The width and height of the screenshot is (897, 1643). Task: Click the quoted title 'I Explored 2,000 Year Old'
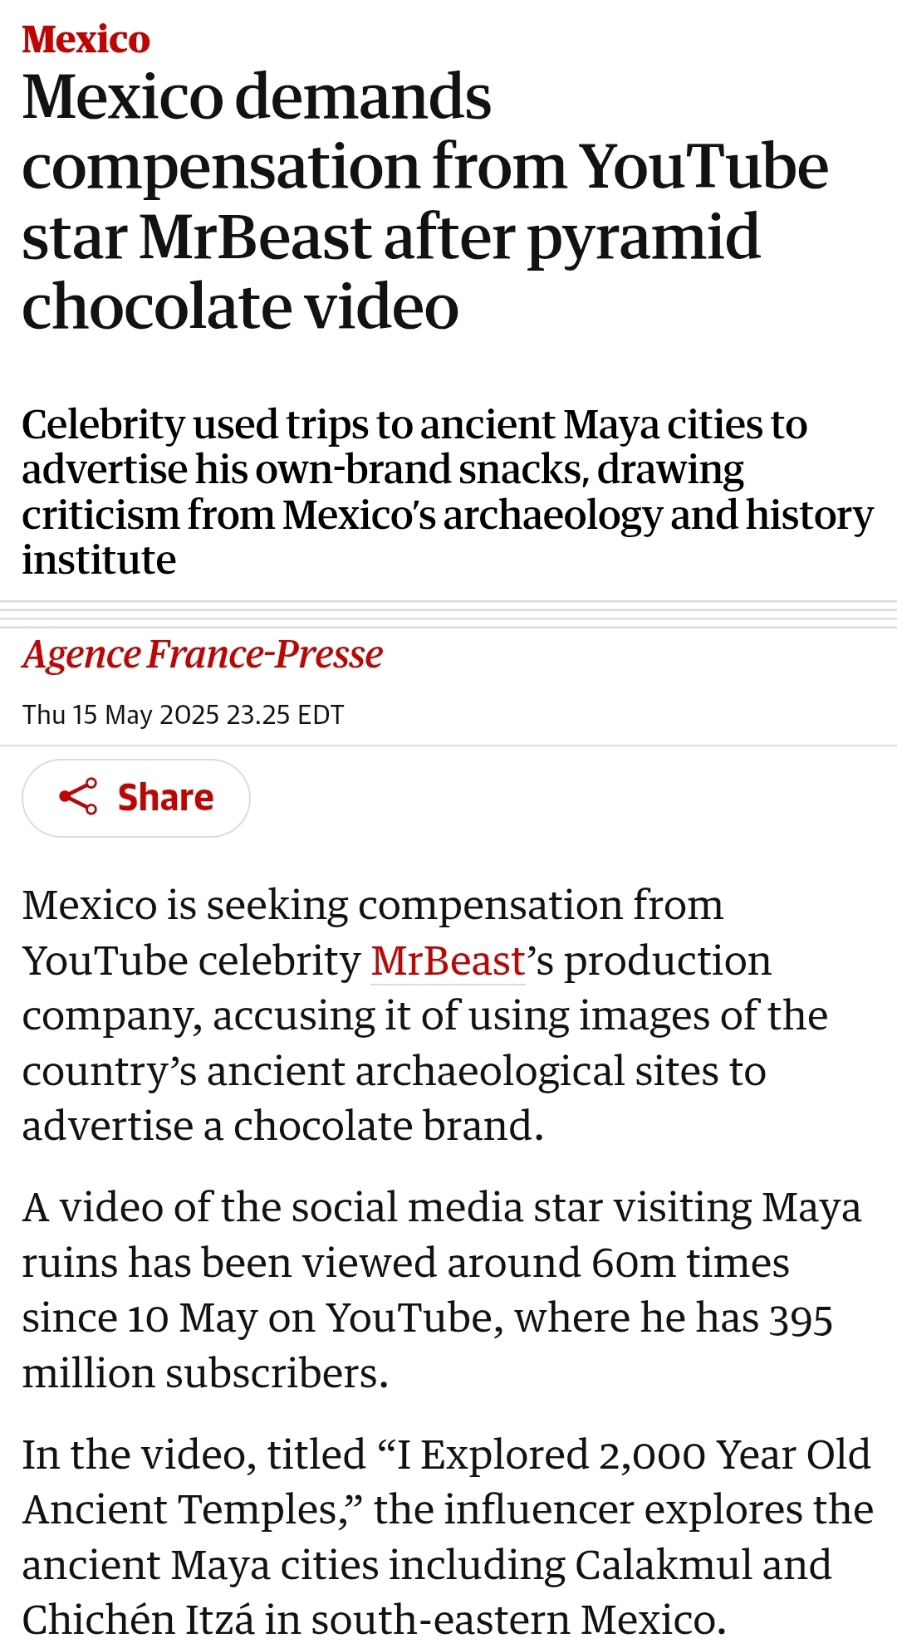tap(623, 1455)
